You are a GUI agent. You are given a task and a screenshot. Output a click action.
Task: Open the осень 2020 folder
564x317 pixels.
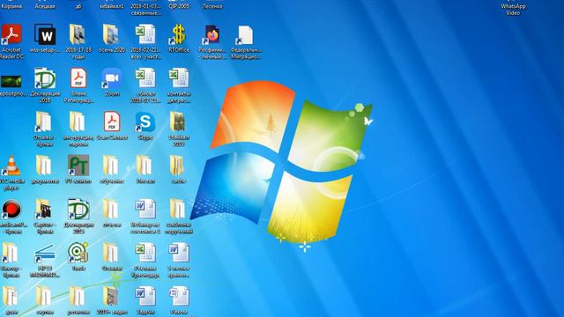[x=111, y=34]
